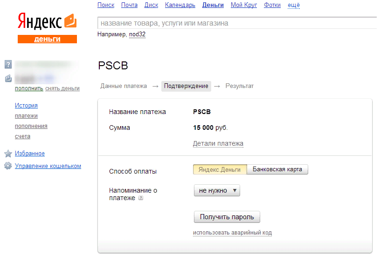
Task: Click the question mark help icon in sidebar
Action: [x=8, y=65]
